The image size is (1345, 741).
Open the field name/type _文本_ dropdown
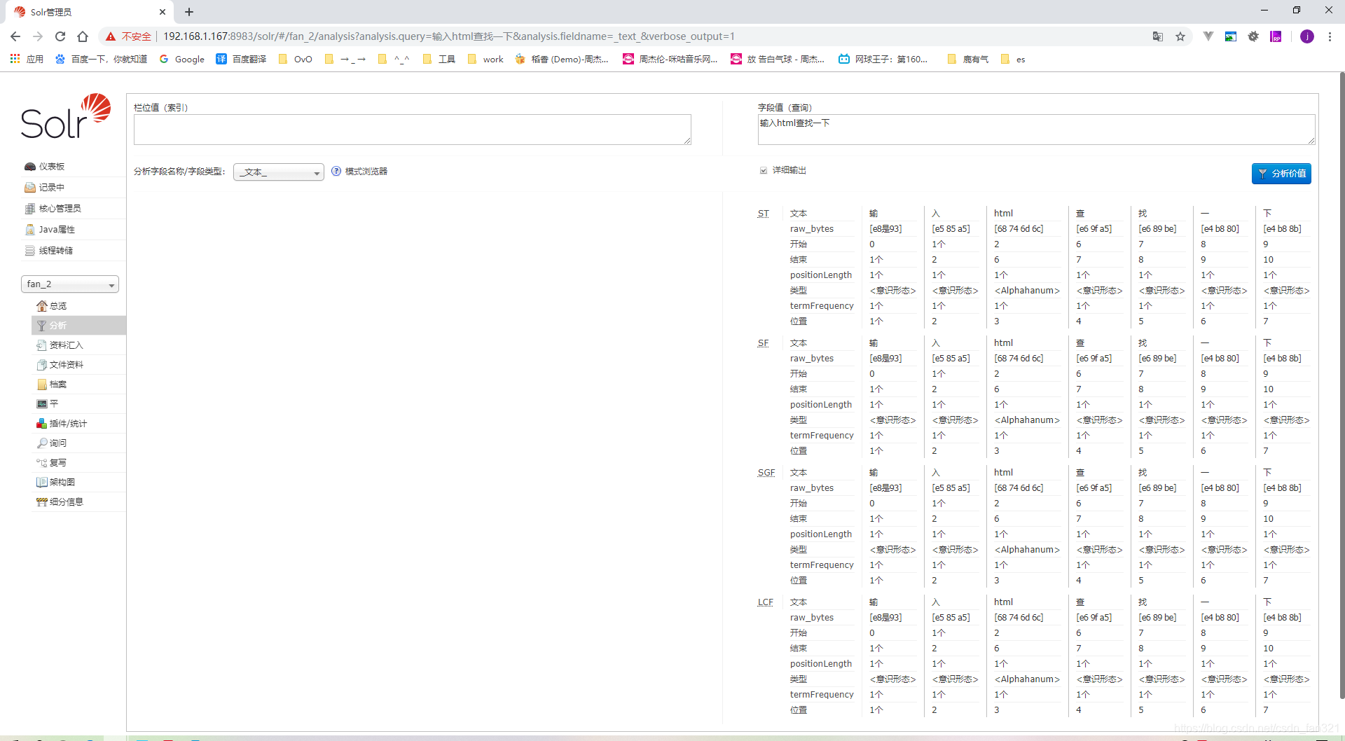[x=279, y=172]
